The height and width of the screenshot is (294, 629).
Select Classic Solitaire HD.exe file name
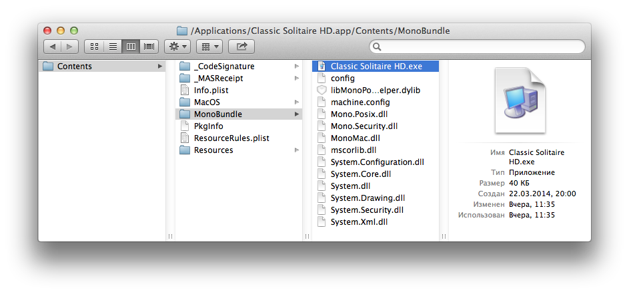point(376,67)
